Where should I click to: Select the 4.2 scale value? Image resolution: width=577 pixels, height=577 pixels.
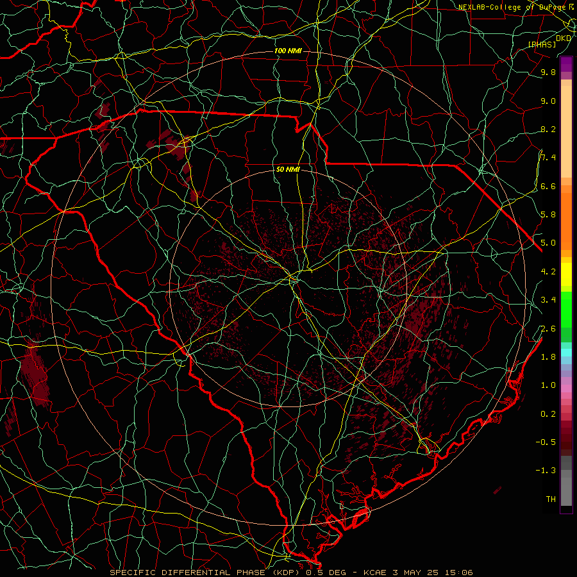[x=548, y=271]
